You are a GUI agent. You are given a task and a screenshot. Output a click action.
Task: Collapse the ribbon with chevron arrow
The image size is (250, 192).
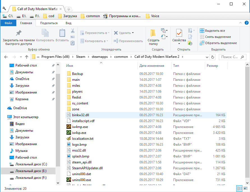[240, 23]
